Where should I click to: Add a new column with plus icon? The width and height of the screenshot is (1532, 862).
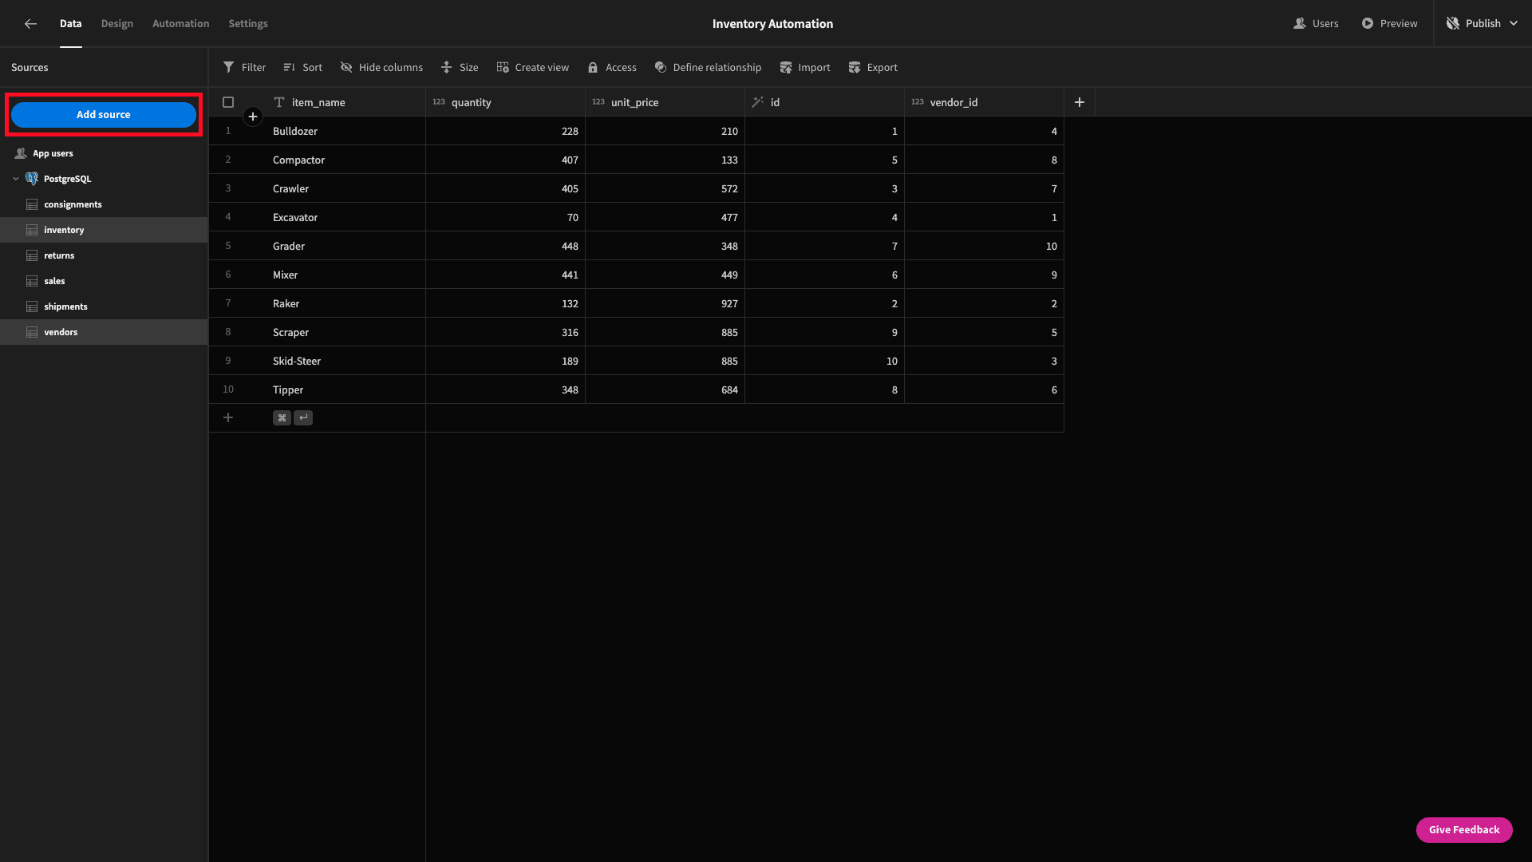click(1080, 102)
